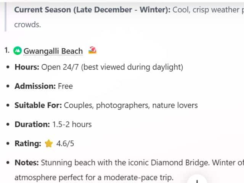This screenshot has width=244, height=183.
Task: Click the bold Duration label
Action: (x=32, y=124)
